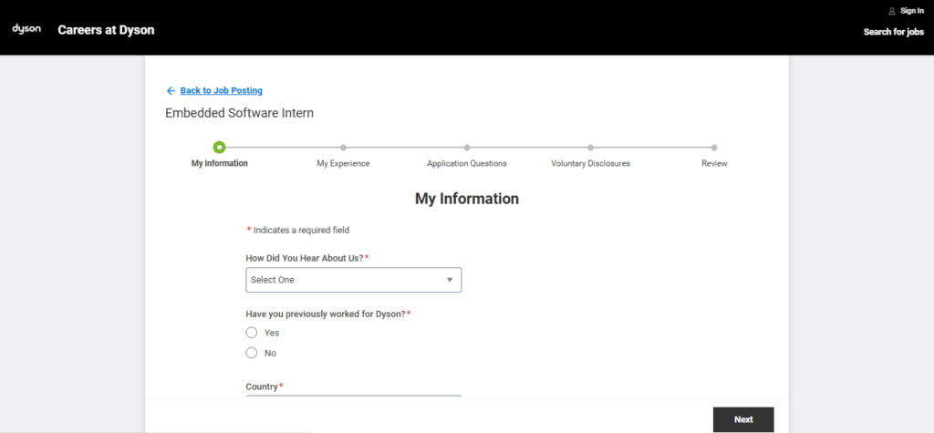Image resolution: width=934 pixels, height=433 pixels.
Task: Click How Did You Hear About Us label
Action: click(x=307, y=258)
